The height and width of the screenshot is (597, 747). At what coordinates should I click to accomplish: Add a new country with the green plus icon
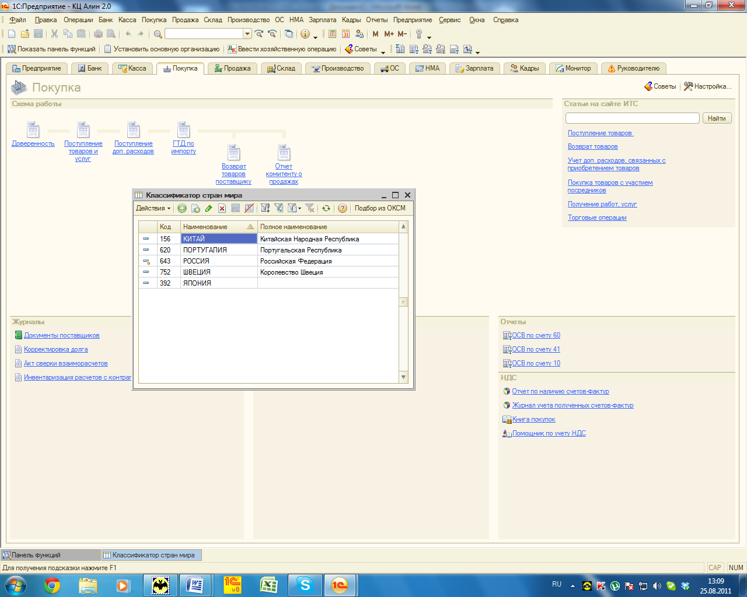(x=182, y=208)
